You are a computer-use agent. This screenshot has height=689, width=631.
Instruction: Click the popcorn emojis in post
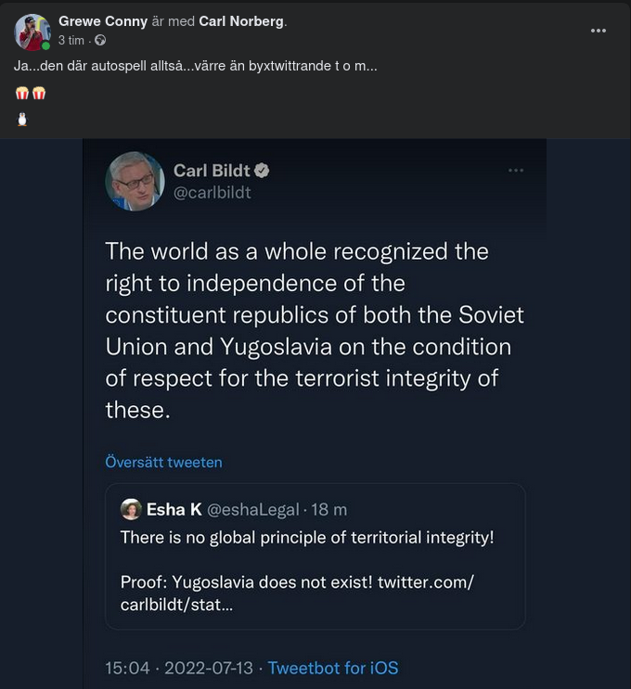point(31,93)
